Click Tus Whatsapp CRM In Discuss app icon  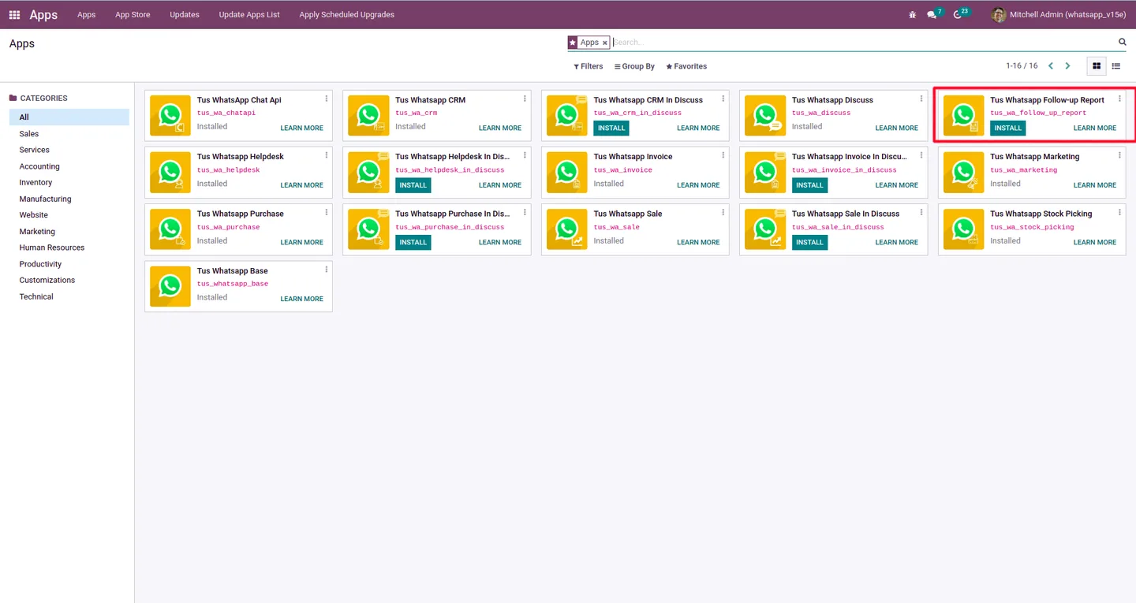[567, 116]
